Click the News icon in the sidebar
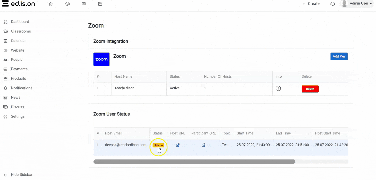Image resolution: width=376 pixels, height=180 pixels. [x=5, y=98]
